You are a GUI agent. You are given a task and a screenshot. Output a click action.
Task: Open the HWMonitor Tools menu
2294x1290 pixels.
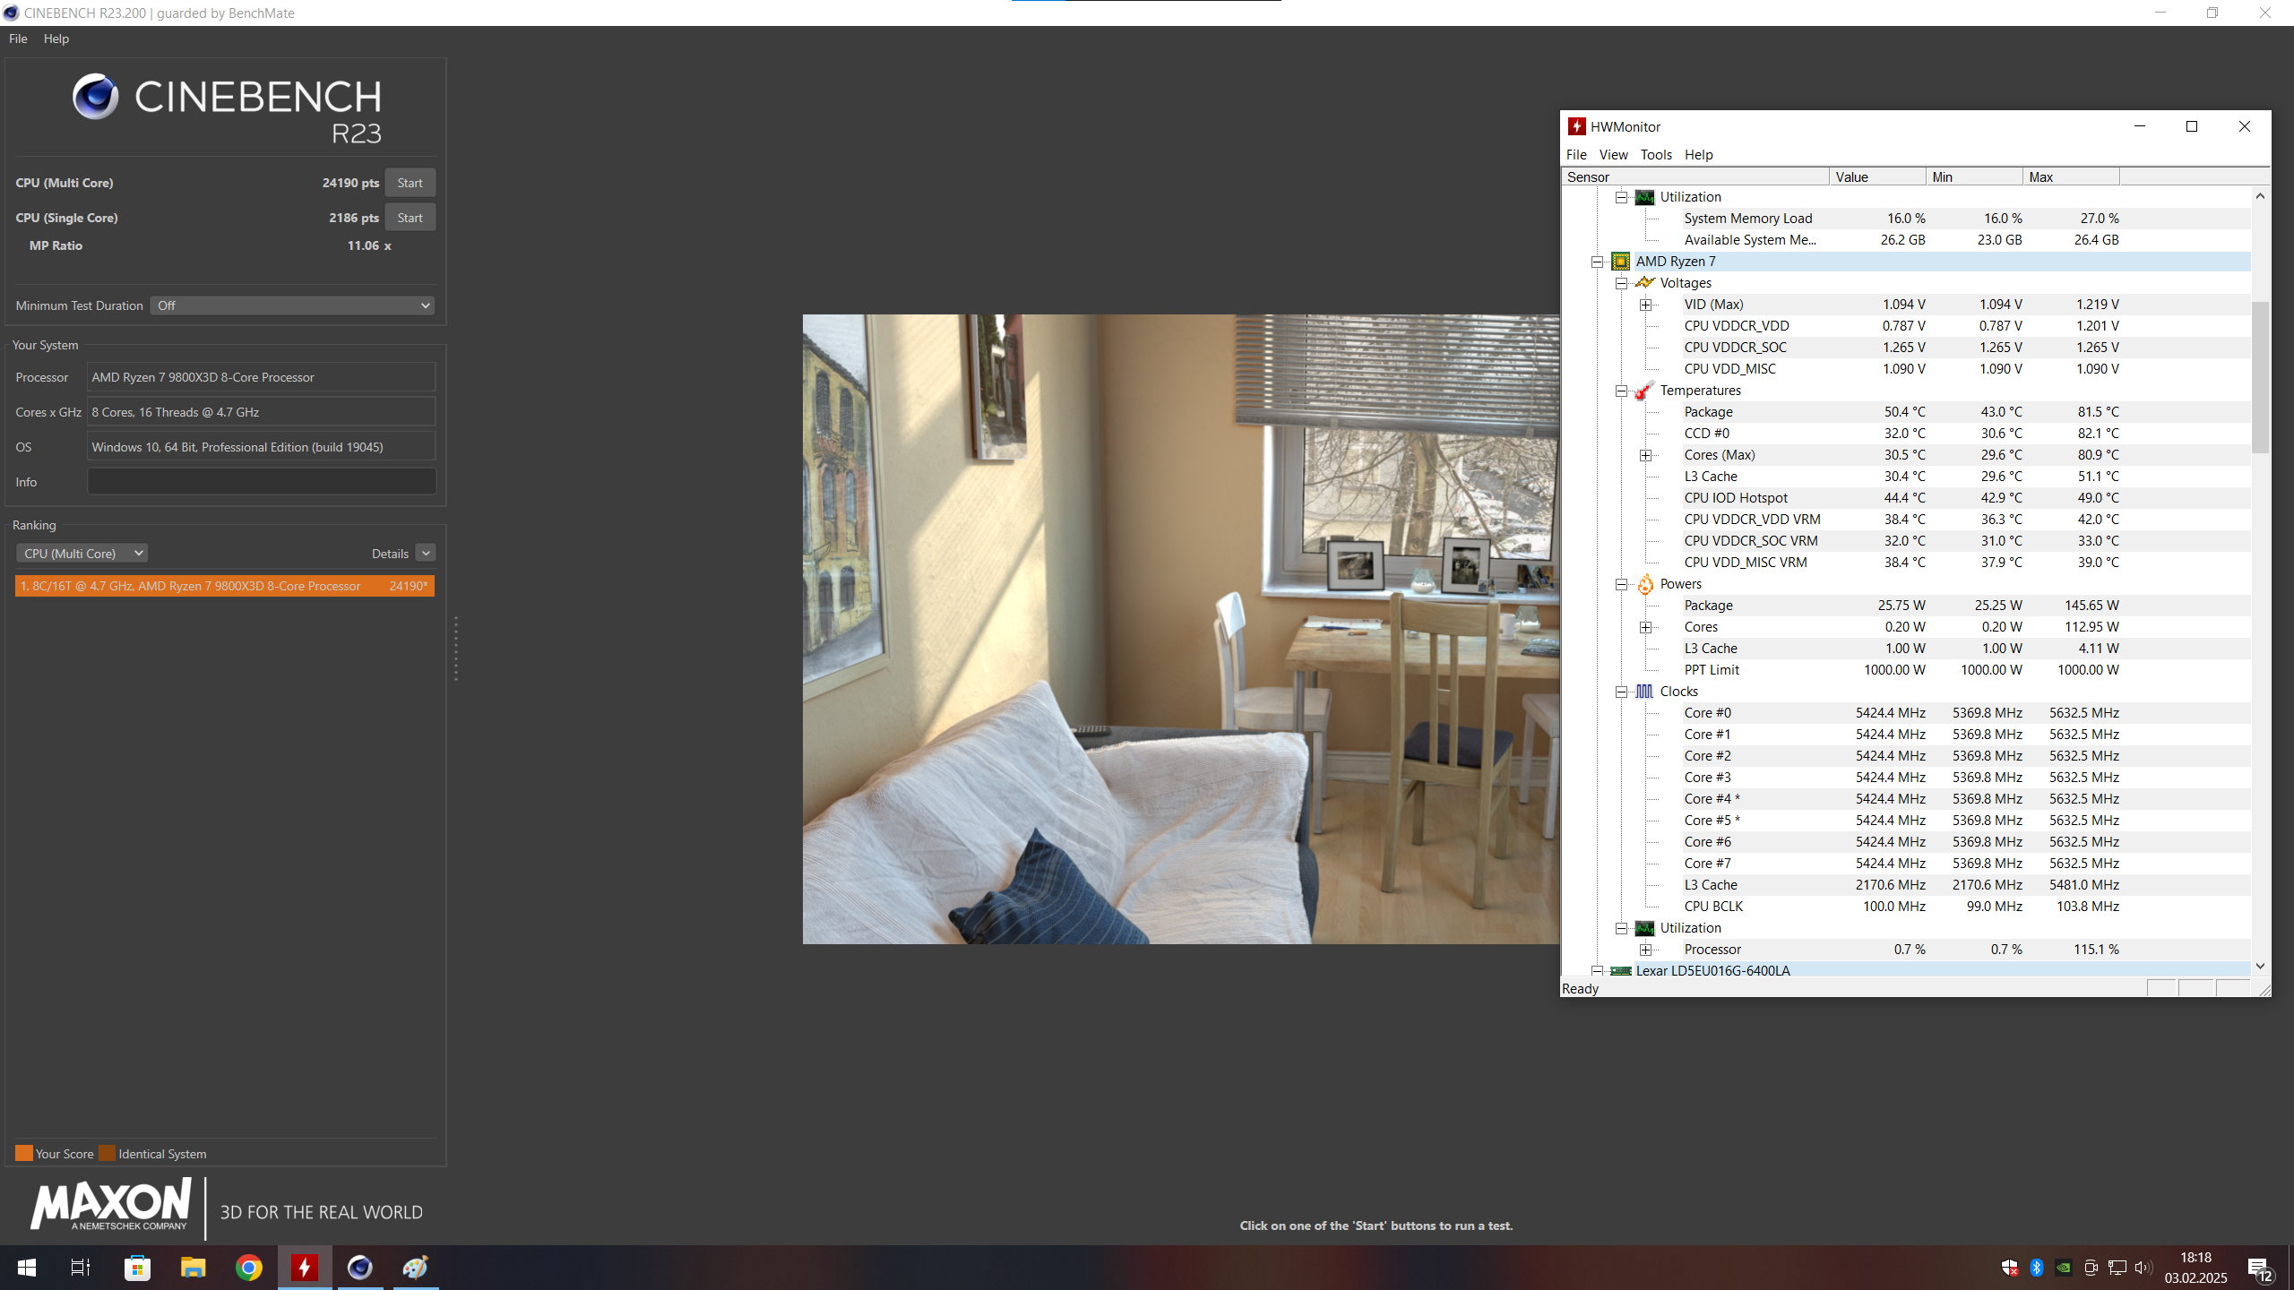click(x=1656, y=154)
